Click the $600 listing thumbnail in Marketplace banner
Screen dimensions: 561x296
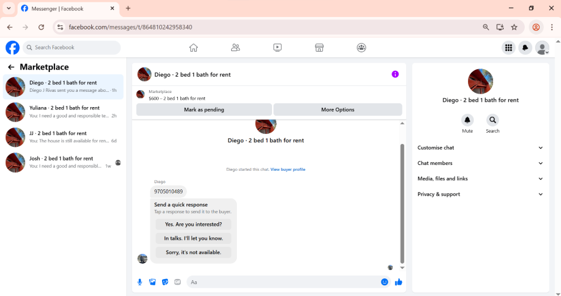pos(141,95)
